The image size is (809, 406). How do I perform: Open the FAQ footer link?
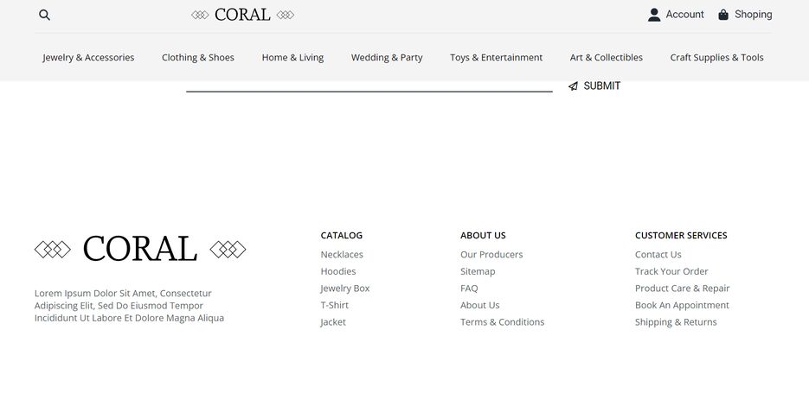coord(469,289)
